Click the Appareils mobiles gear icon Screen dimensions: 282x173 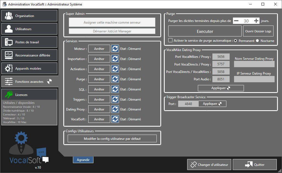[9, 68]
